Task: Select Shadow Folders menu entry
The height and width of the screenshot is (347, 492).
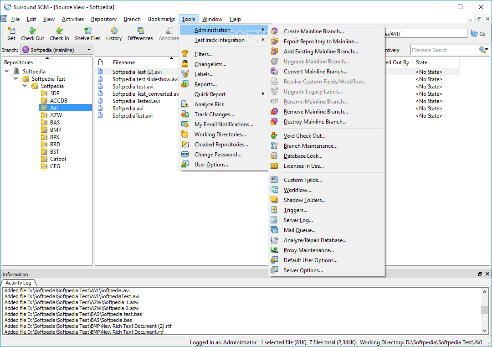Action: (327, 200)
